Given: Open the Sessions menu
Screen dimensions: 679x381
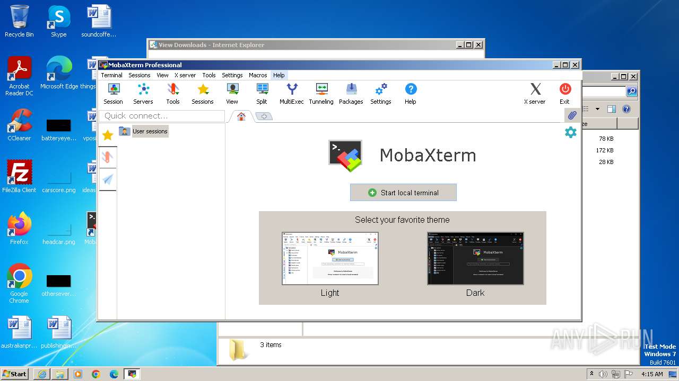Looking at the screenshot, I should [140, 75].
